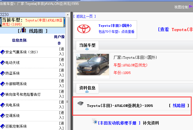
Task: Open 进入 link for 巡航控制系统
Action: pos(61,126)
